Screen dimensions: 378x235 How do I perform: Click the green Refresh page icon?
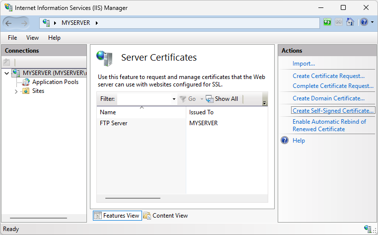[x=327, y=22]
